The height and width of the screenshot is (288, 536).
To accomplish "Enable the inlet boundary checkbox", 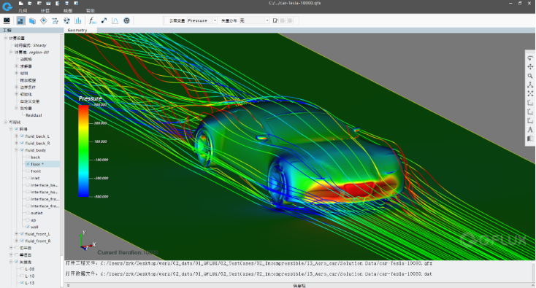I will (28, 178).
